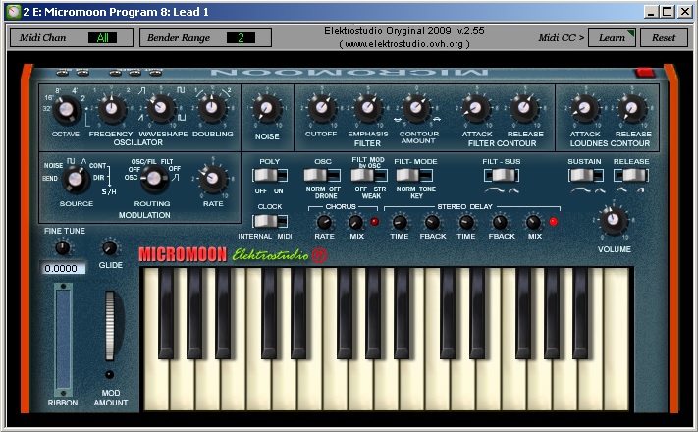Click the modulation Source knob
Image resolution: width=698 pixels, height=432 pixels.
[x=76, y=180]
